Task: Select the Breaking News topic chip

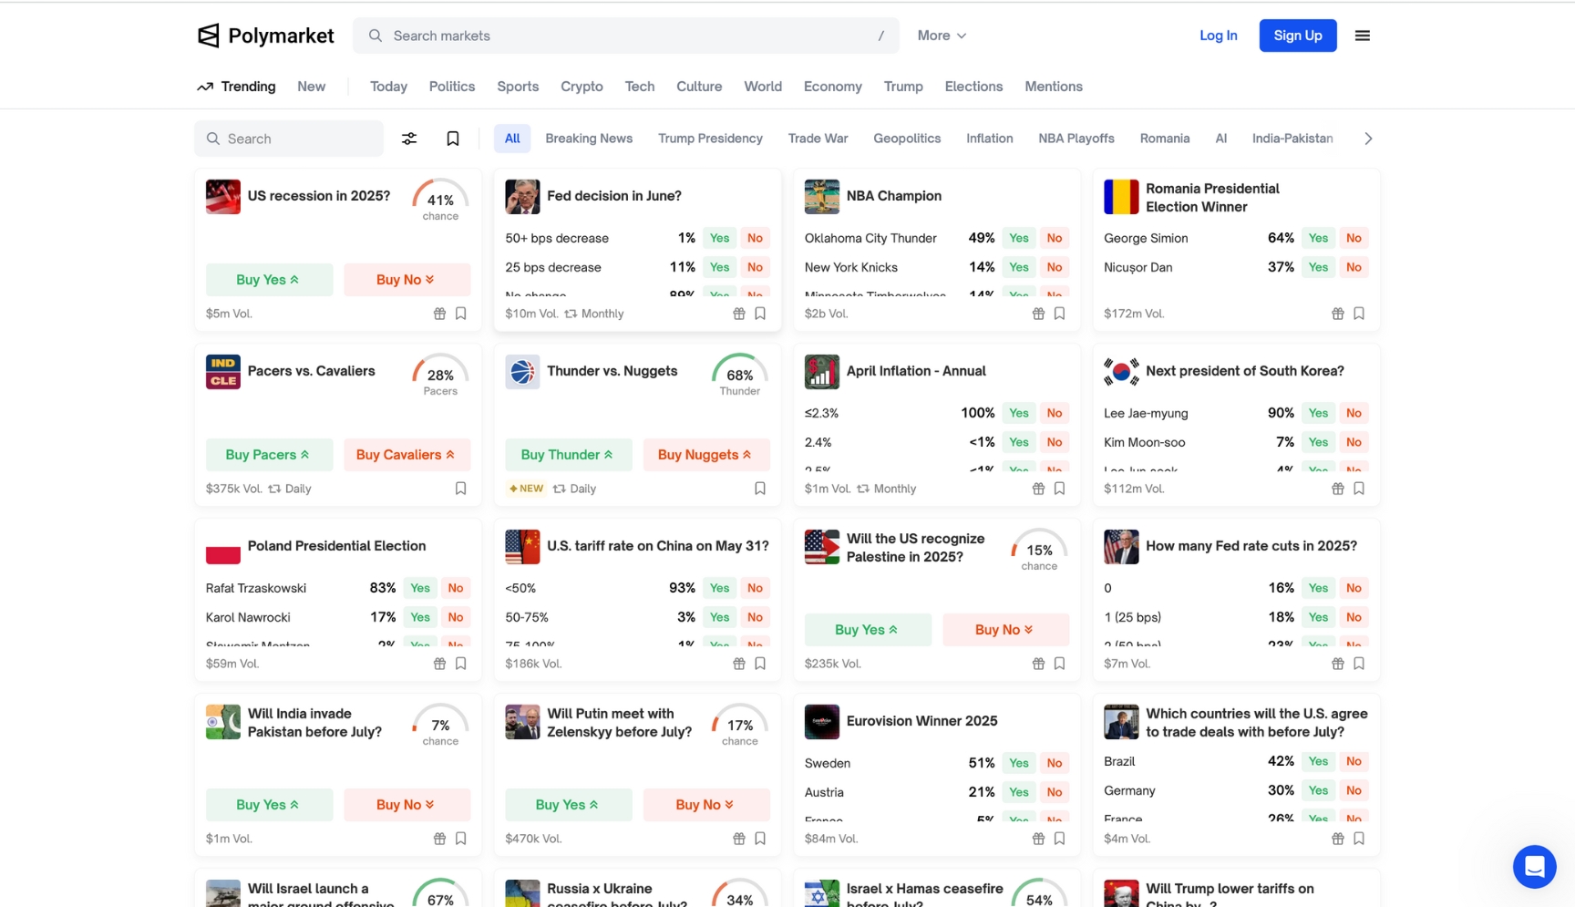Action: [x=589, y=139]
